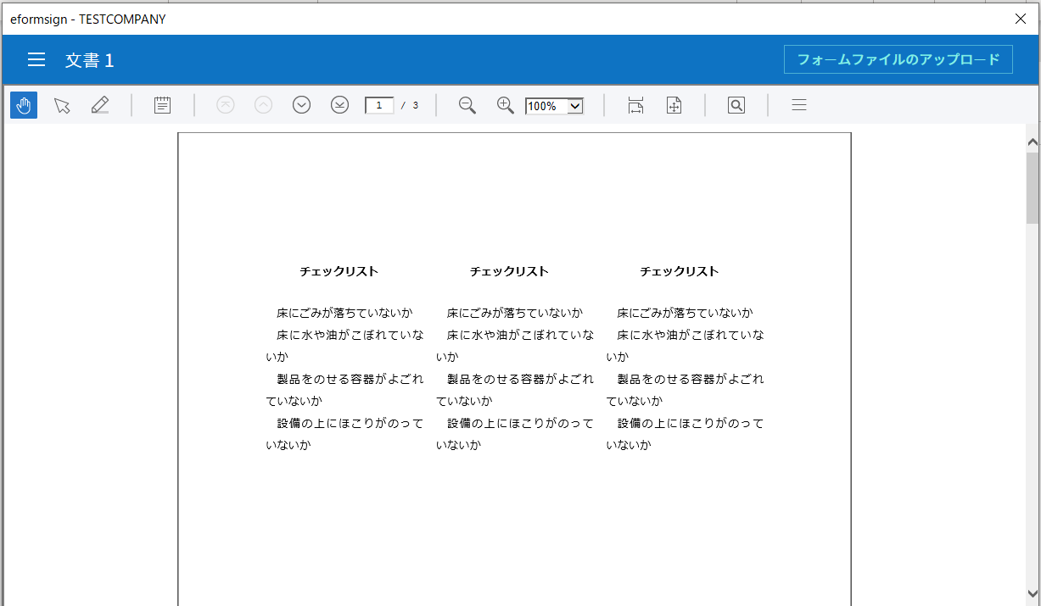Click the page number input field
Image resolution: width=1041 pixels, height=606 pixels.
(379, 105)
